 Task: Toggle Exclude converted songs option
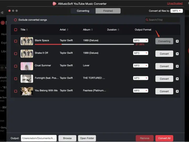(x=15, y=20)
